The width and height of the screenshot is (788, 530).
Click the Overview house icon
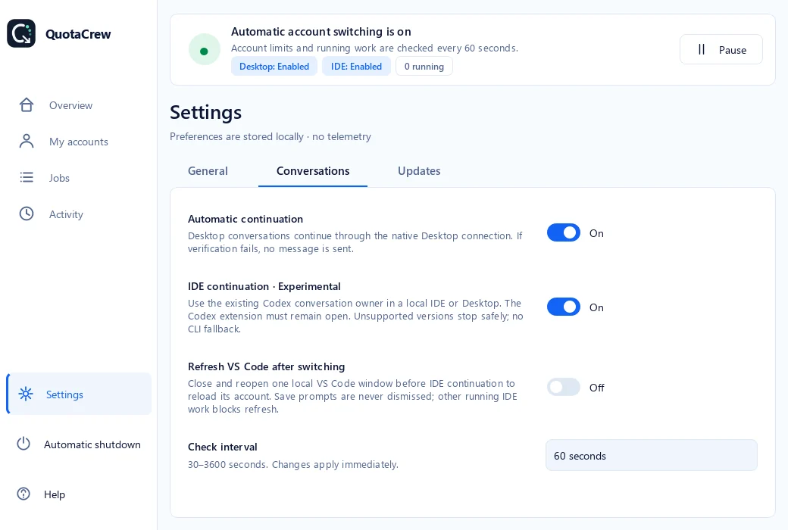[26, 105]
